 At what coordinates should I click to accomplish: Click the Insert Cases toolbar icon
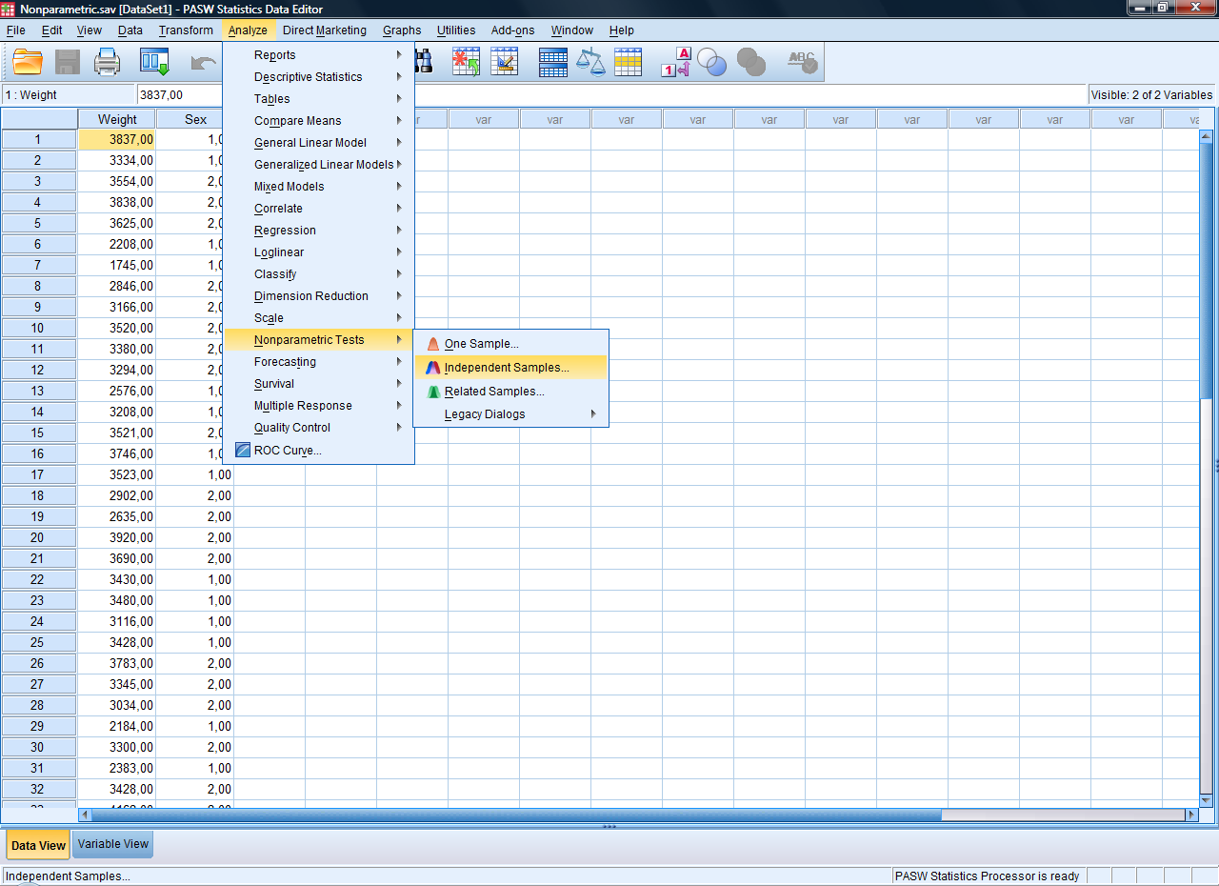[466, 63]
